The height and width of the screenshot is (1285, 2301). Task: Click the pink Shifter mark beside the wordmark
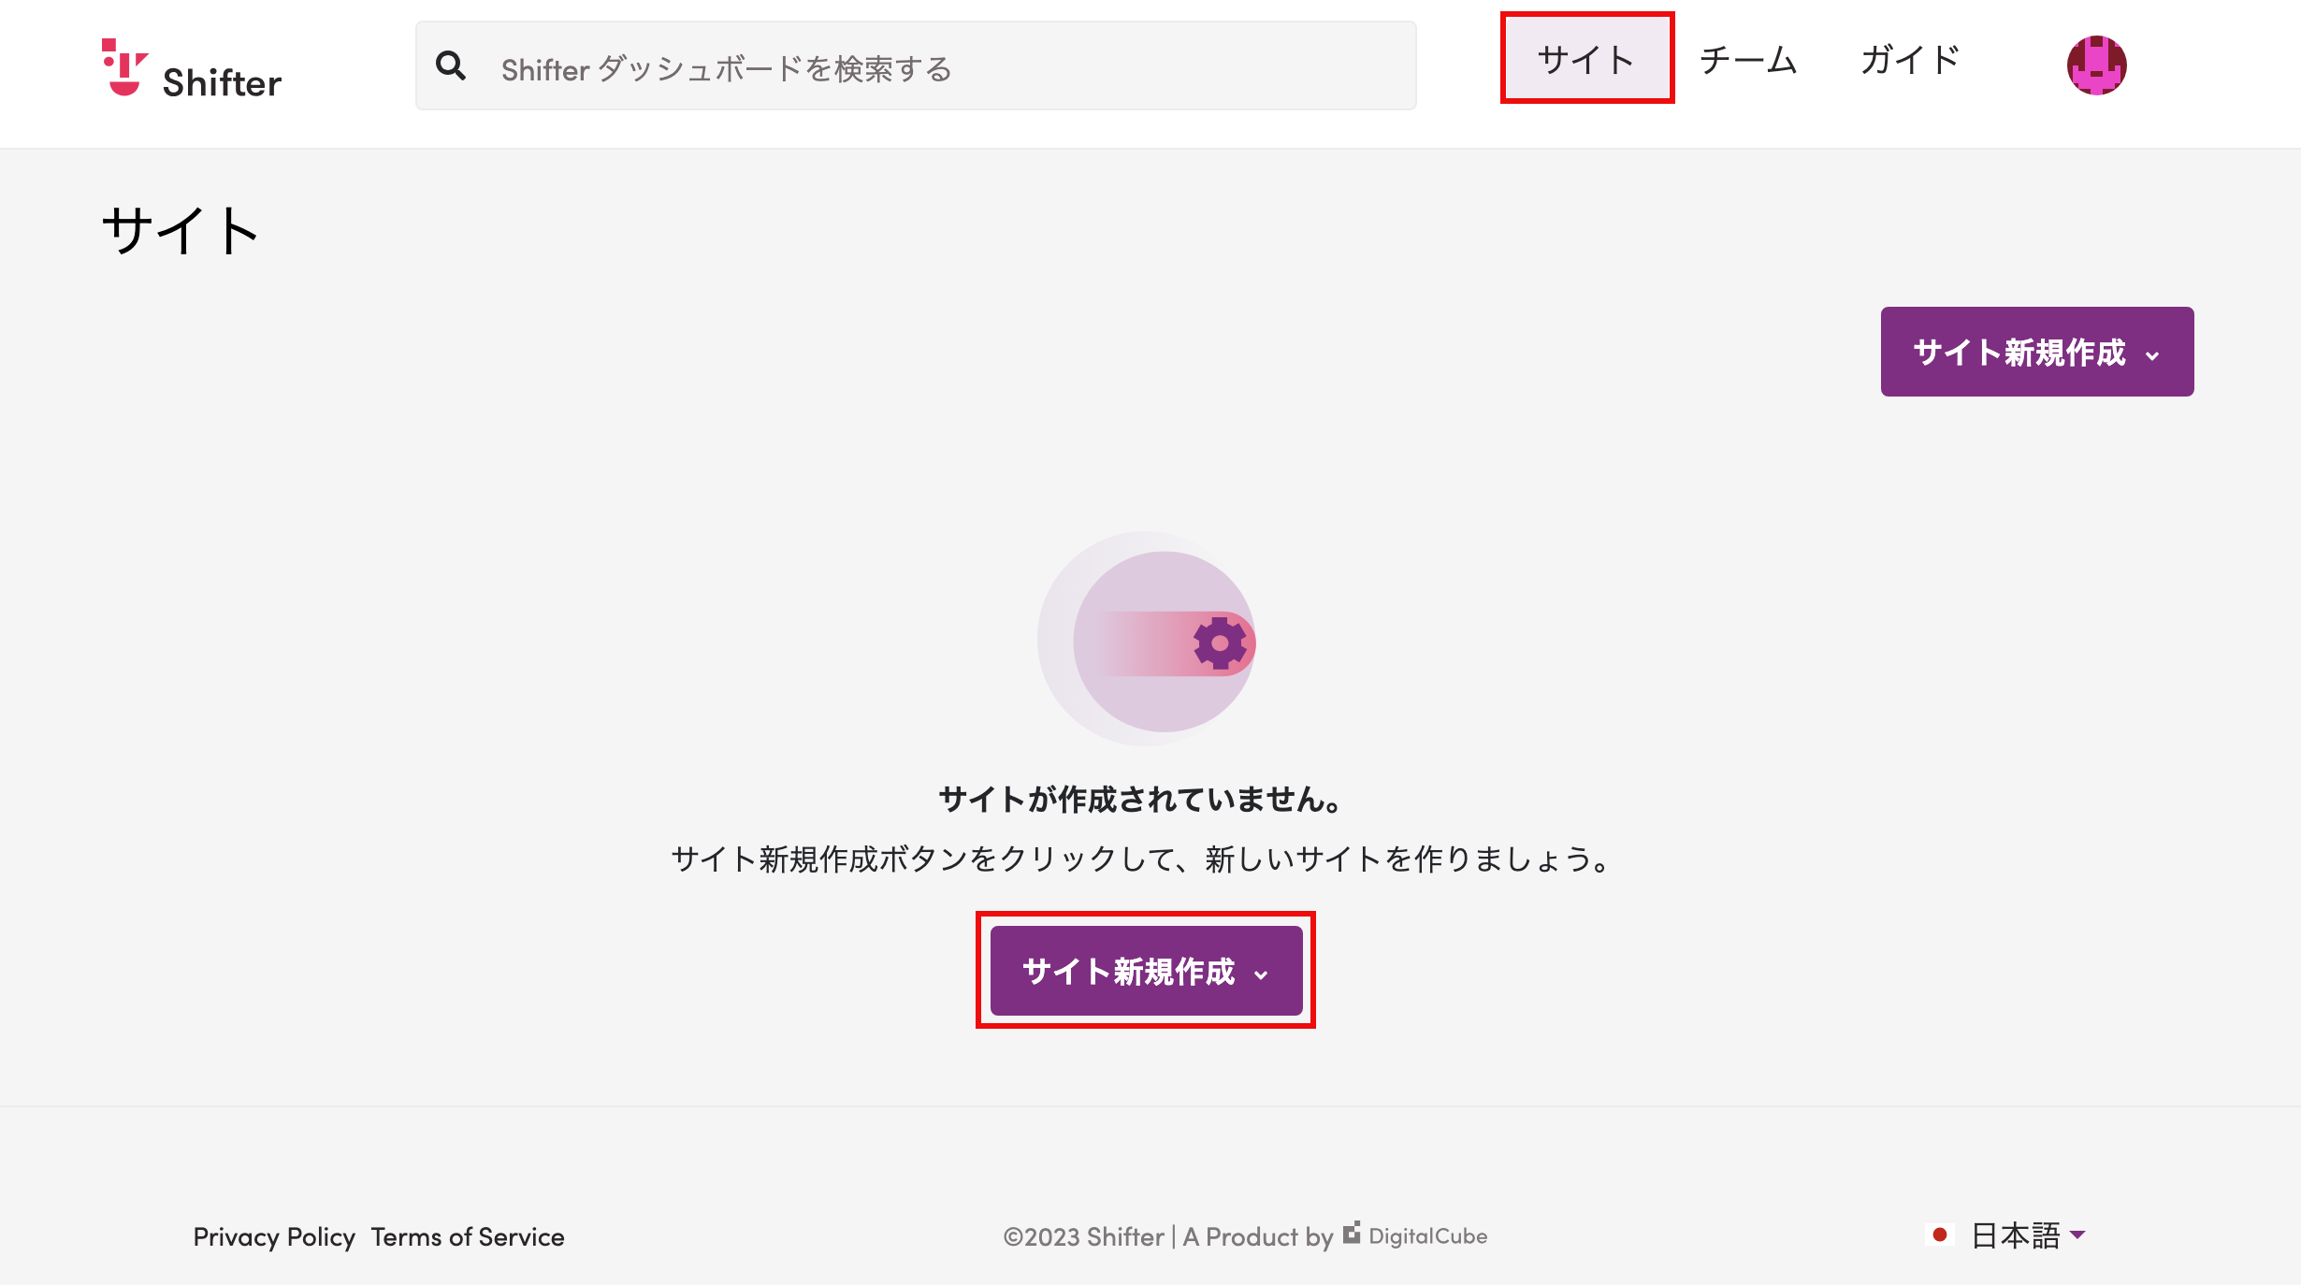[126, 65]
